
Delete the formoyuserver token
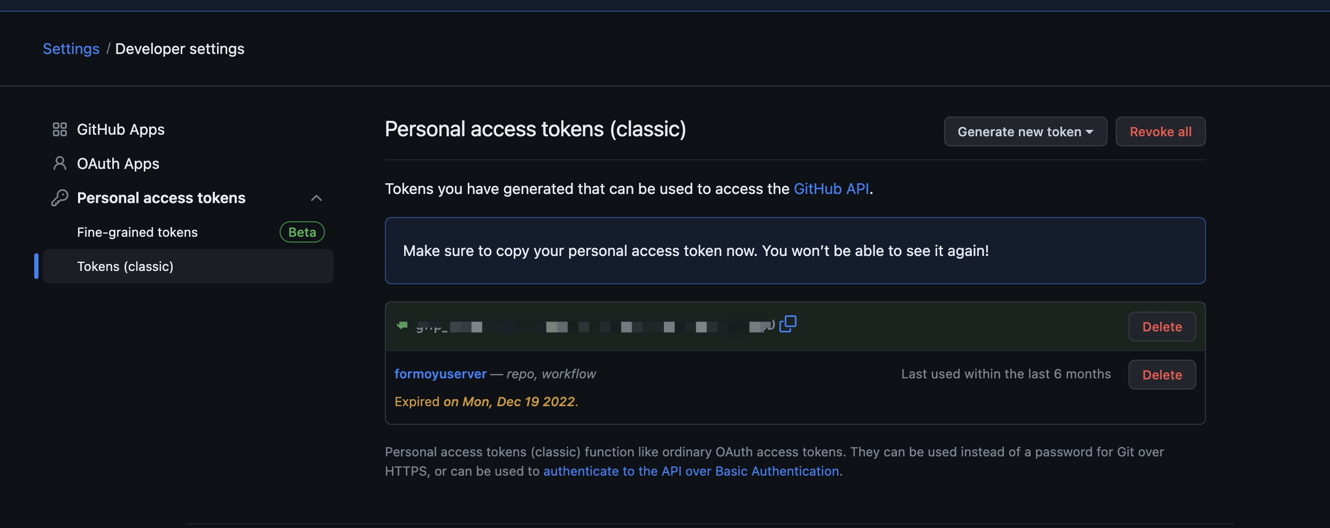click(x=1162, y=375)
